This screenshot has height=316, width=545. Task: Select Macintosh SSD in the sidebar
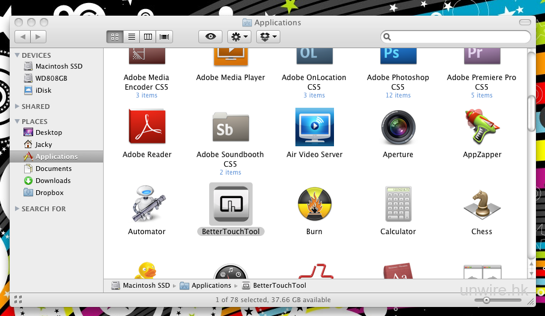coord(58,66)
